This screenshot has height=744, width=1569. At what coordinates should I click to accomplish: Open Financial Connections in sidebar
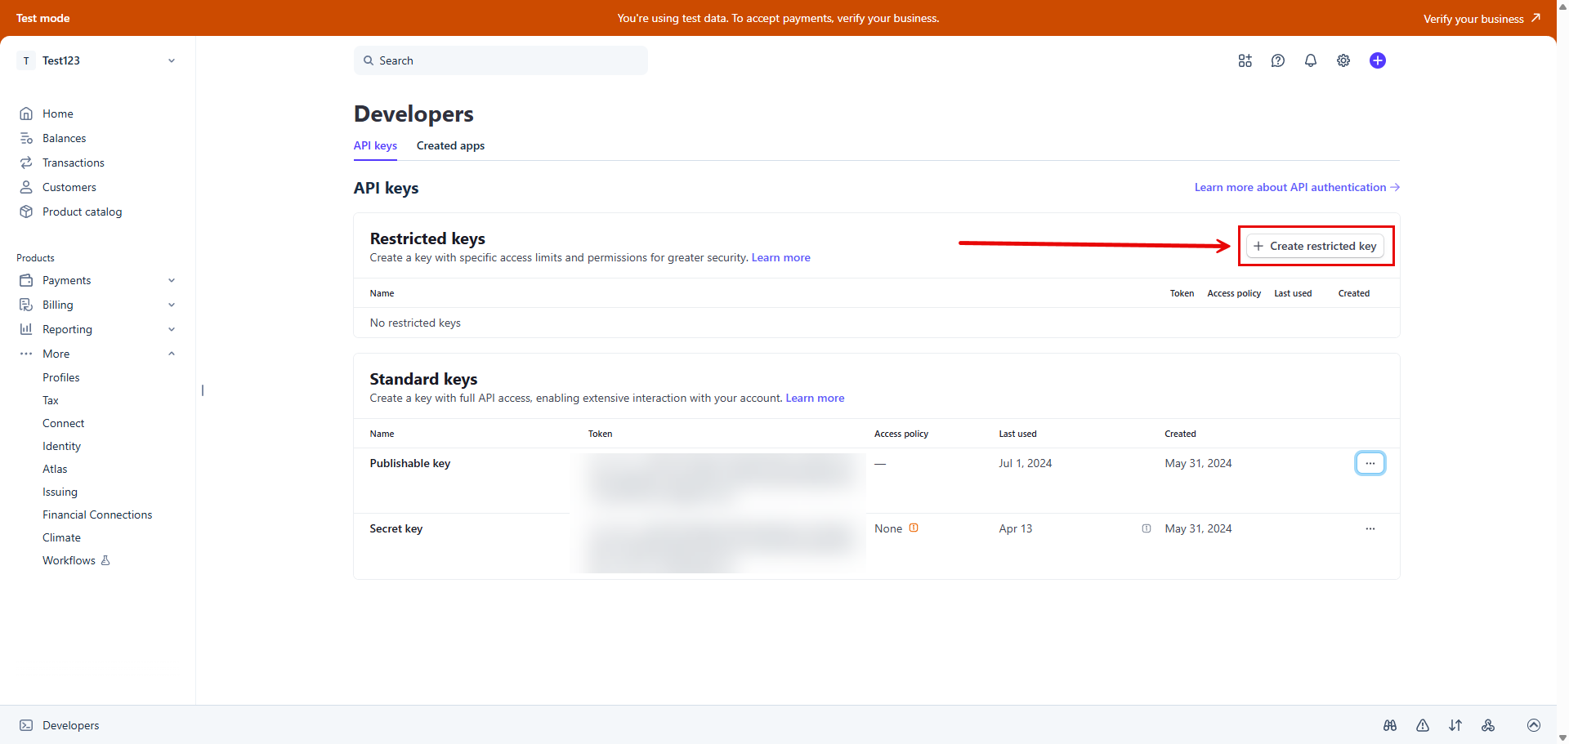coord(97,515)
